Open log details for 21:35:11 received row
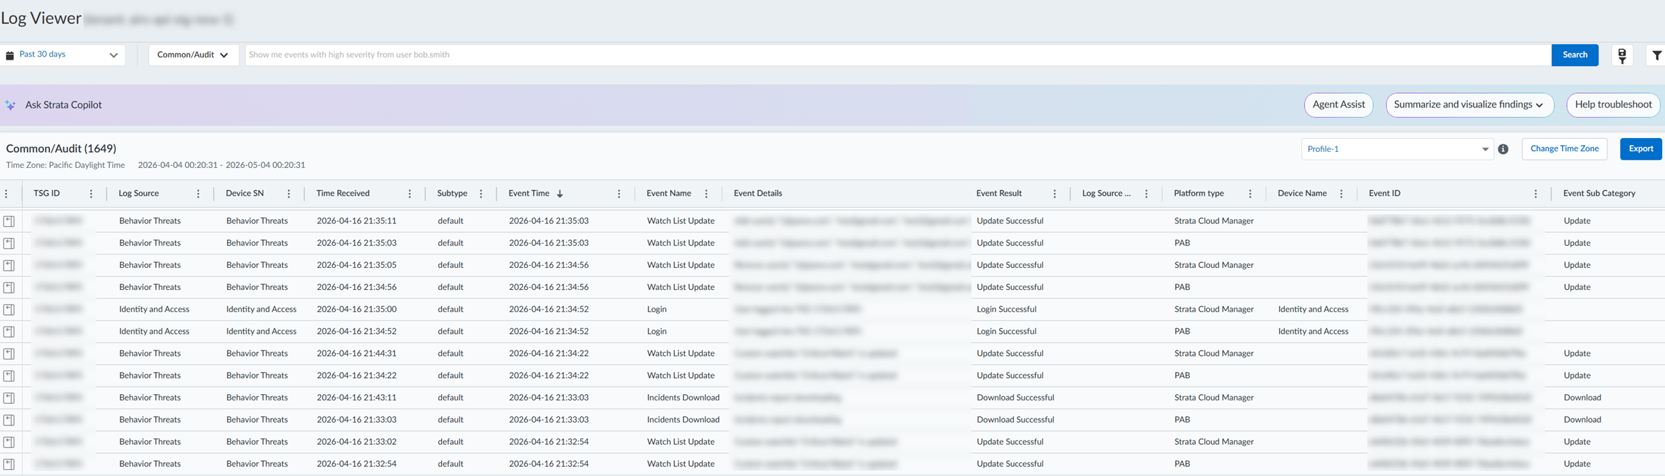This screenshot has height=476, width=1665. [x=9, y=221]
